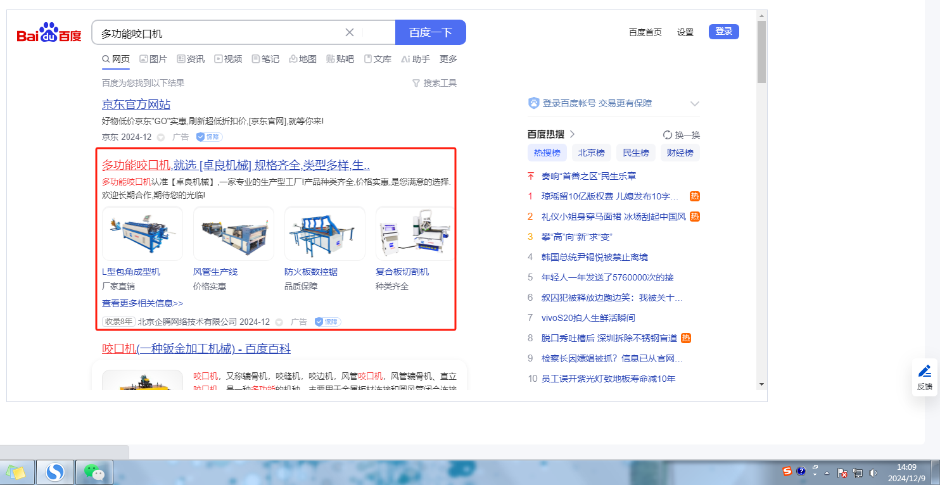
Task: Go to the 地图 tab
Action: [x=303, y=59]
